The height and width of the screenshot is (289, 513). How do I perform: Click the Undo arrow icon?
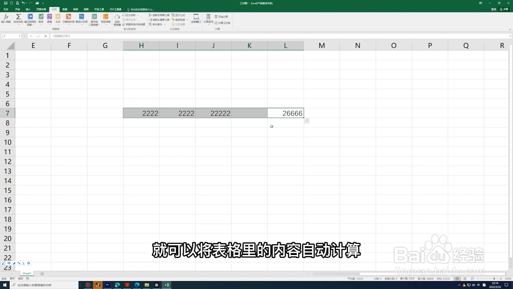coord(23,3)
